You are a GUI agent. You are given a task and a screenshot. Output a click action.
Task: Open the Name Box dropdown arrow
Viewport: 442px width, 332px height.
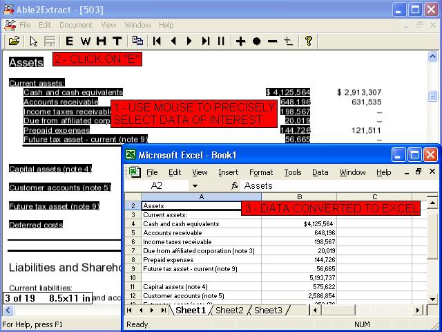click(195, 186)
